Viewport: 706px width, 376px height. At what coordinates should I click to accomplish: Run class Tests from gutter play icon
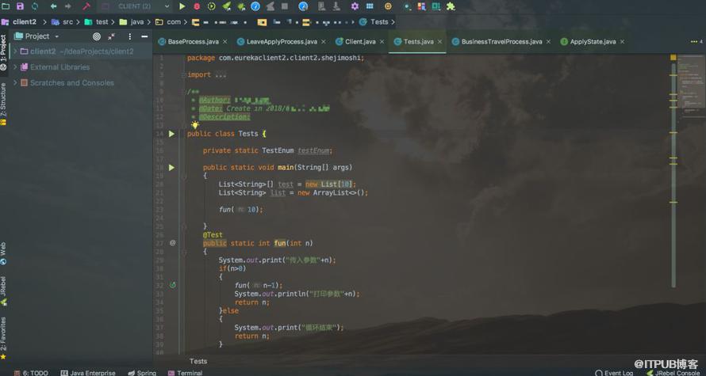[x=171, y=134]
